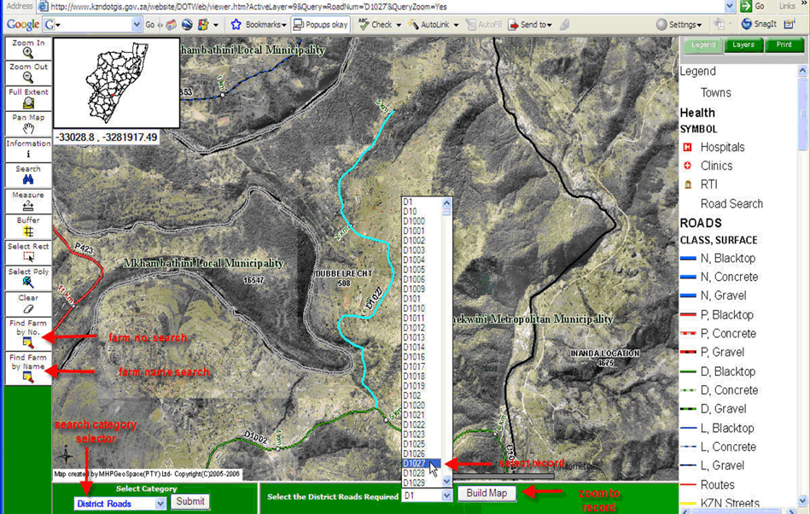
Task: Choose the Information tool
Action: click(28, 149)
